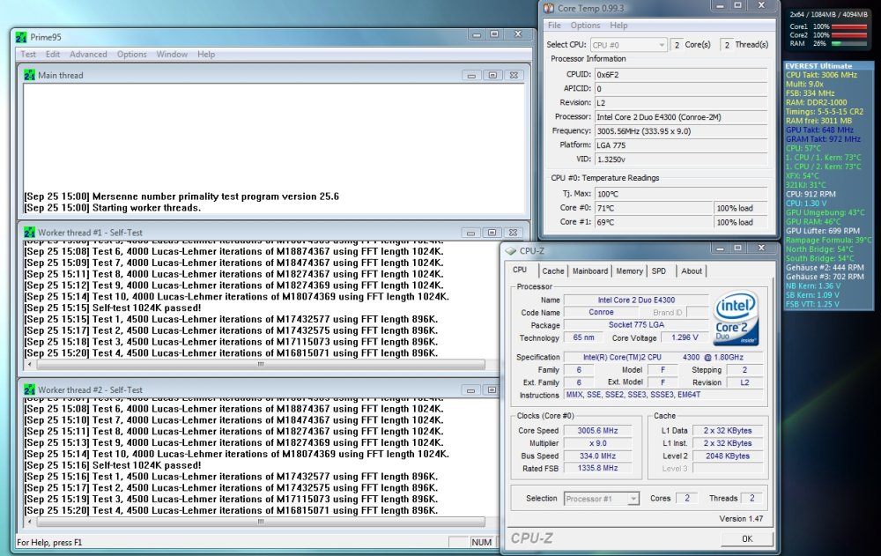
Task: Minimize the Main thread child window
Action: [471, 75]
